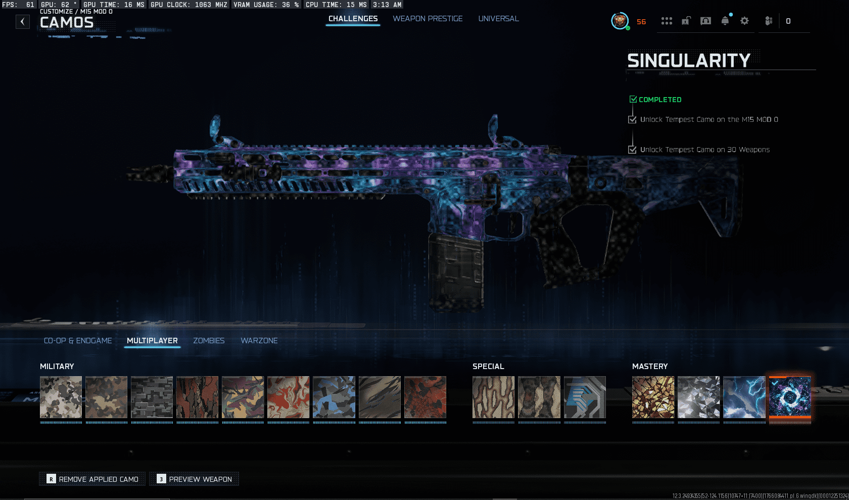Select the lightning storm Mastery camo
Image resolution: width=849 pixels, height=500 pixels.
744,397
